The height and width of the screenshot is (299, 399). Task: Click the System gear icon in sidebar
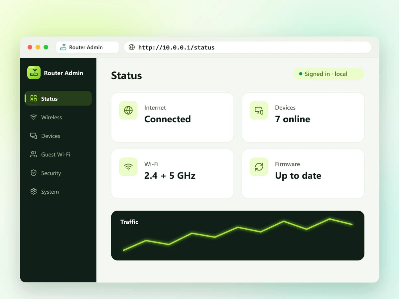coord(34,191)
